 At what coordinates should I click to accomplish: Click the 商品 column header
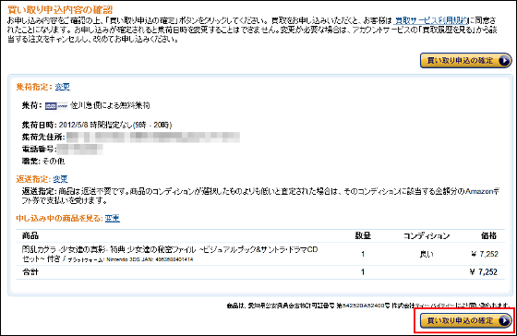coord(30,235)
